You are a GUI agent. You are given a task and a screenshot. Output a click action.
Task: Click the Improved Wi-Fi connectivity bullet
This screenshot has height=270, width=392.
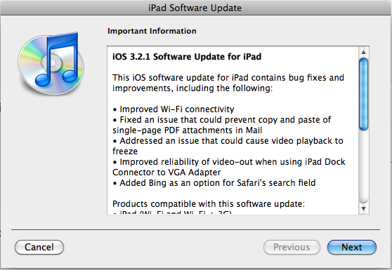174,109
